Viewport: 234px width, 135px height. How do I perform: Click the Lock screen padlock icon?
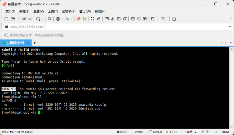(99, 19)
